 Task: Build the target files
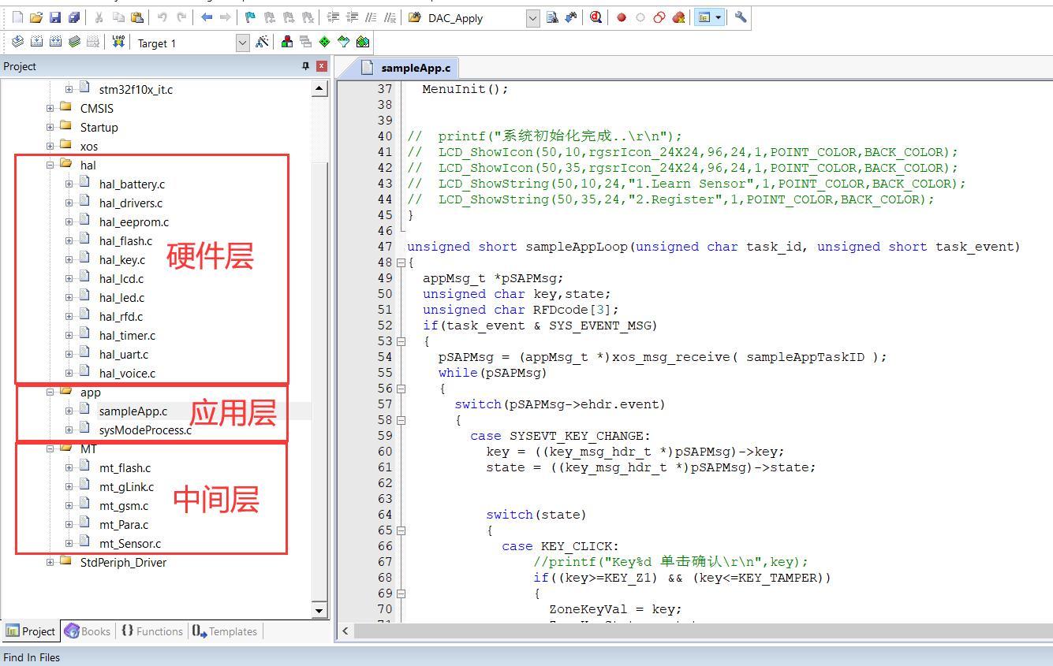36,42
